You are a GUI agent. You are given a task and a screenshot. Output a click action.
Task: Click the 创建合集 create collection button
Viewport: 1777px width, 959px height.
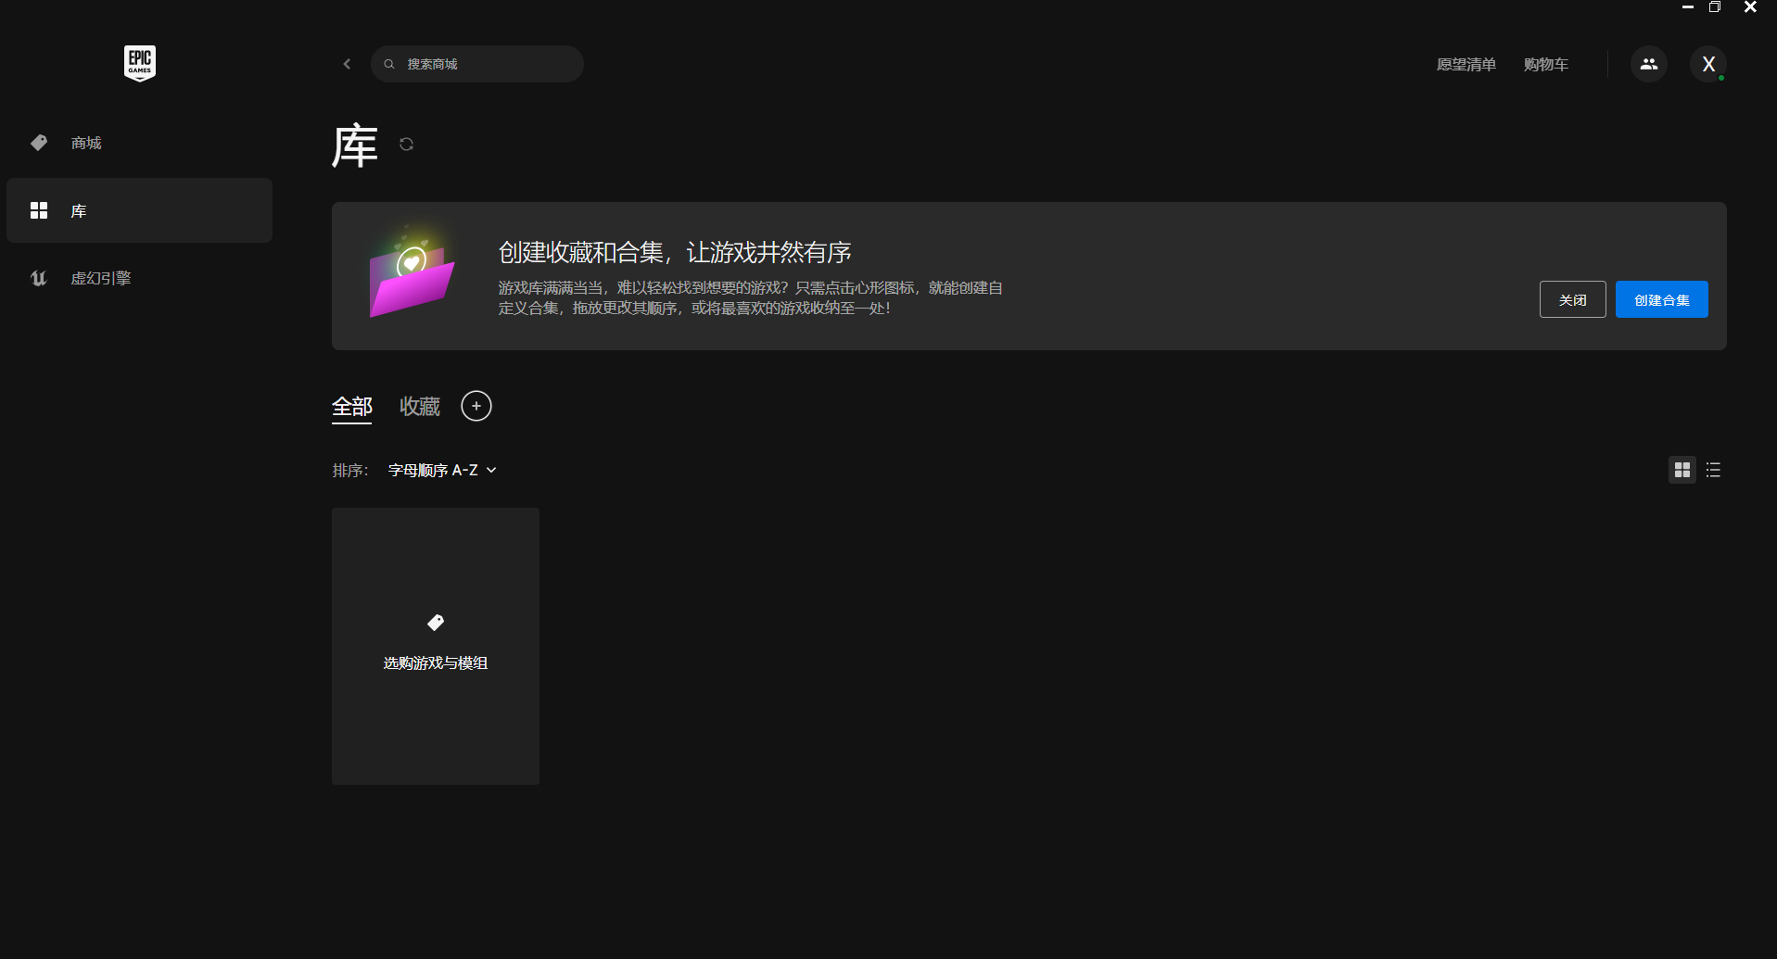(1661, 300)
